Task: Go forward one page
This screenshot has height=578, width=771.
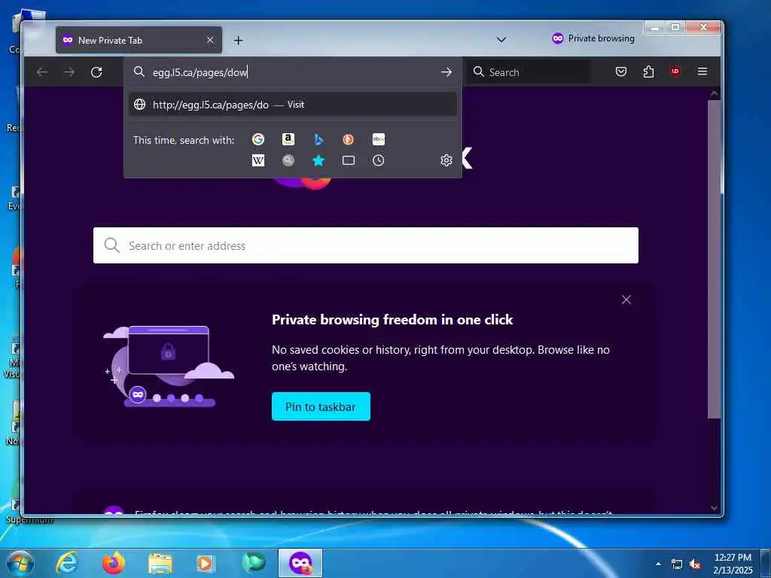Action: (x=69, y=72)
